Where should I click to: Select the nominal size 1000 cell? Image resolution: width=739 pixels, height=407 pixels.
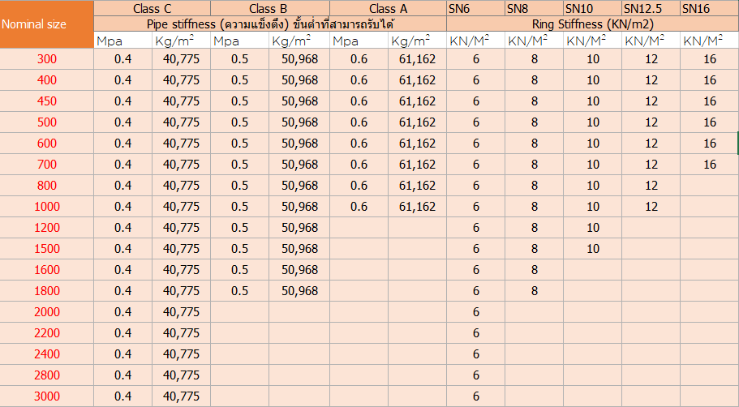[47, 206]
